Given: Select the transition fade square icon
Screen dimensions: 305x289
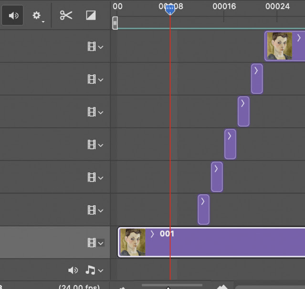Looking at the screenshot, I should (x=91, y=15).
